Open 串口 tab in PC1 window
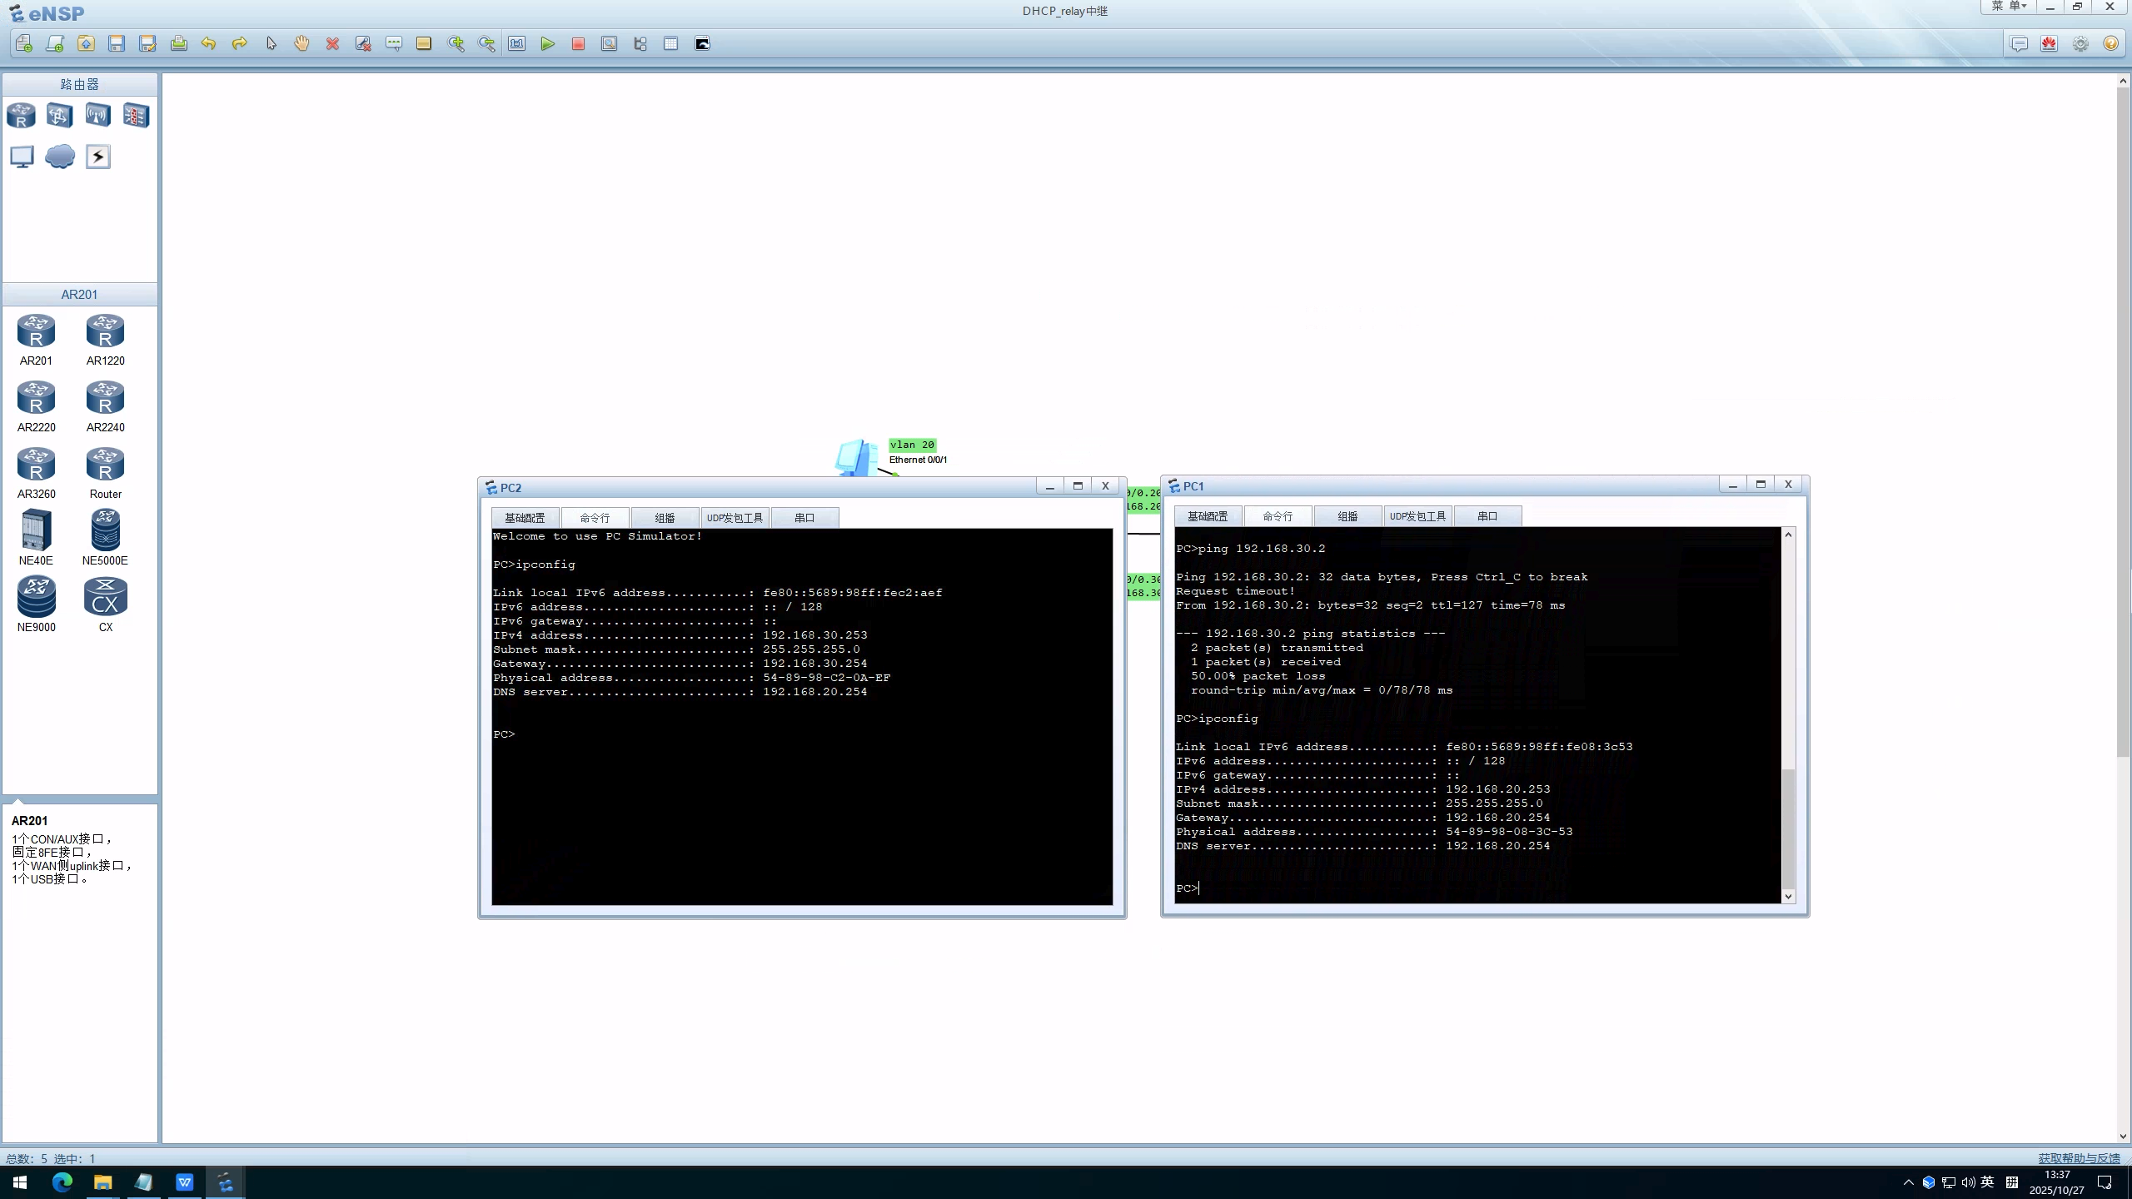Viewport: 2132px width, 1199px height. point(1487,516)
